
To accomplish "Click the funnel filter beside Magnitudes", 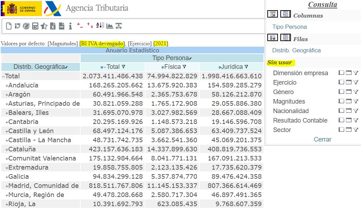I will click(x=356, y=101).
